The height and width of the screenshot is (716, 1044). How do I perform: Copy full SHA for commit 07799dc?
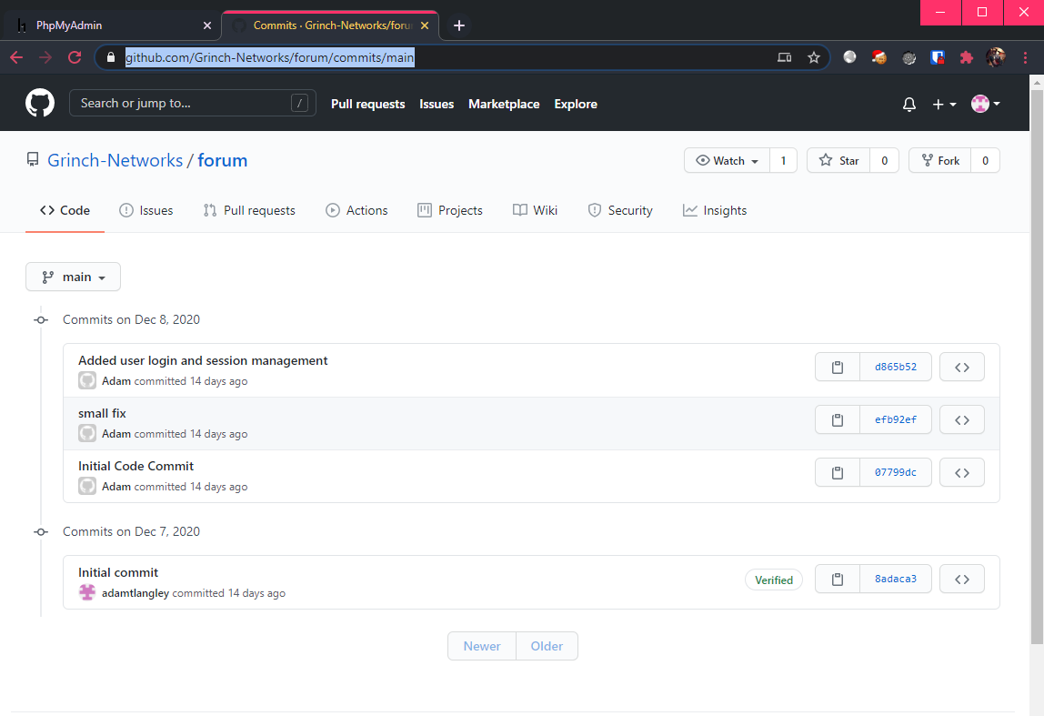tap(837, 472)
